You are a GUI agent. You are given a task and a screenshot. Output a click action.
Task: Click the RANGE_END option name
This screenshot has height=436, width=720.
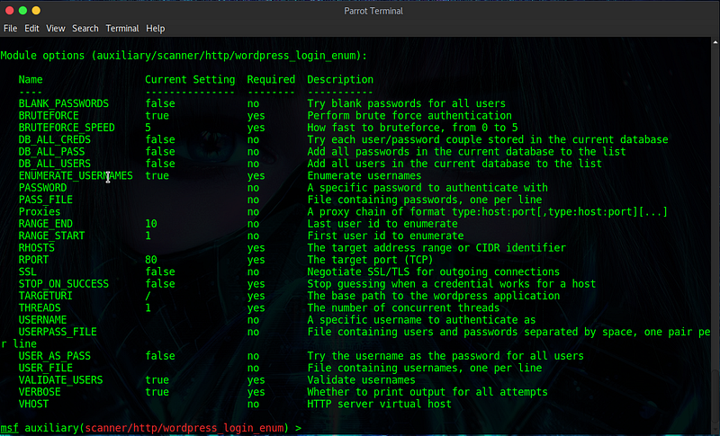click(46, 224)
